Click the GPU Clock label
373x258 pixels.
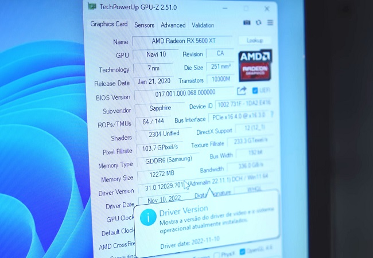[120, 218]
